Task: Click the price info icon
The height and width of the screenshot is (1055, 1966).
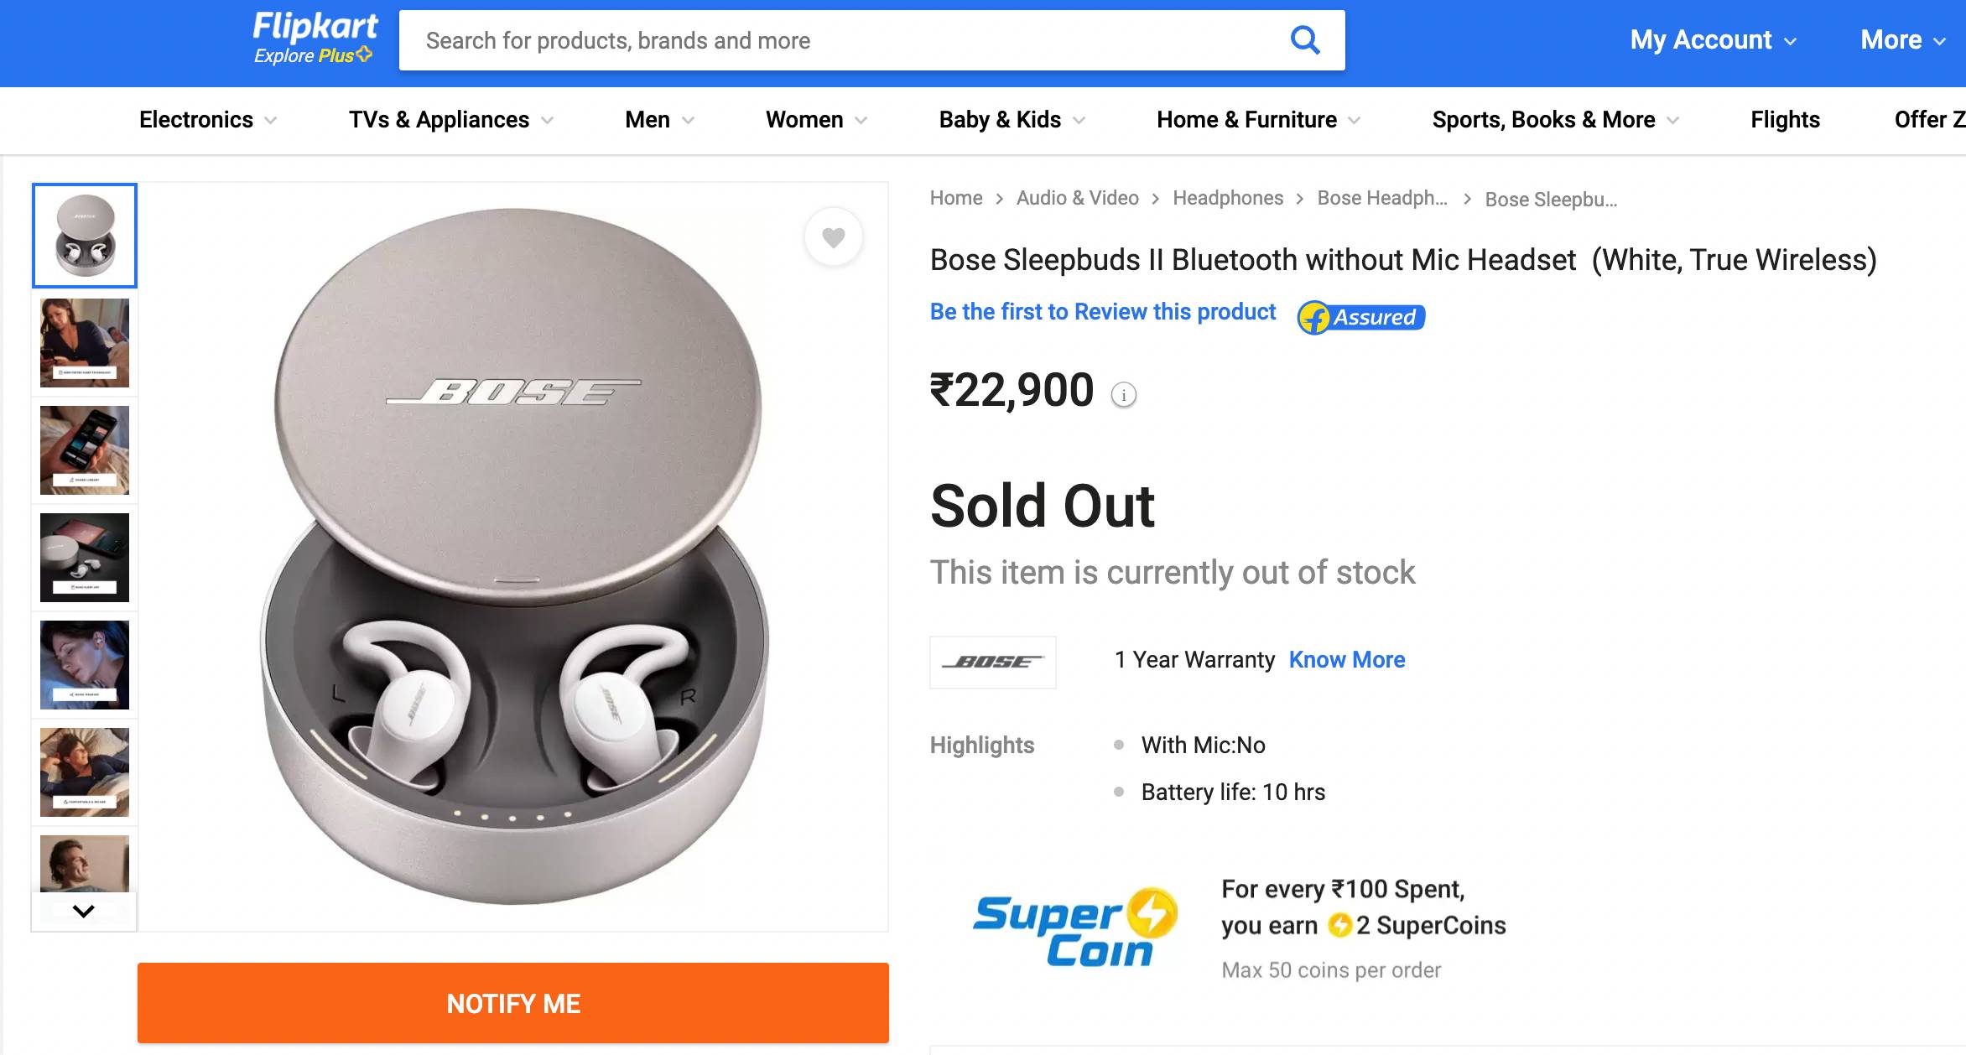Action: coord(1123,394)
